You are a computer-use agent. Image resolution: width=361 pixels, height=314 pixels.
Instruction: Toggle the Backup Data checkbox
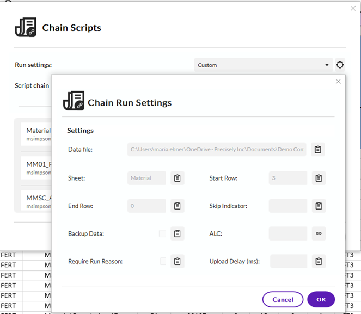[162, 233]
